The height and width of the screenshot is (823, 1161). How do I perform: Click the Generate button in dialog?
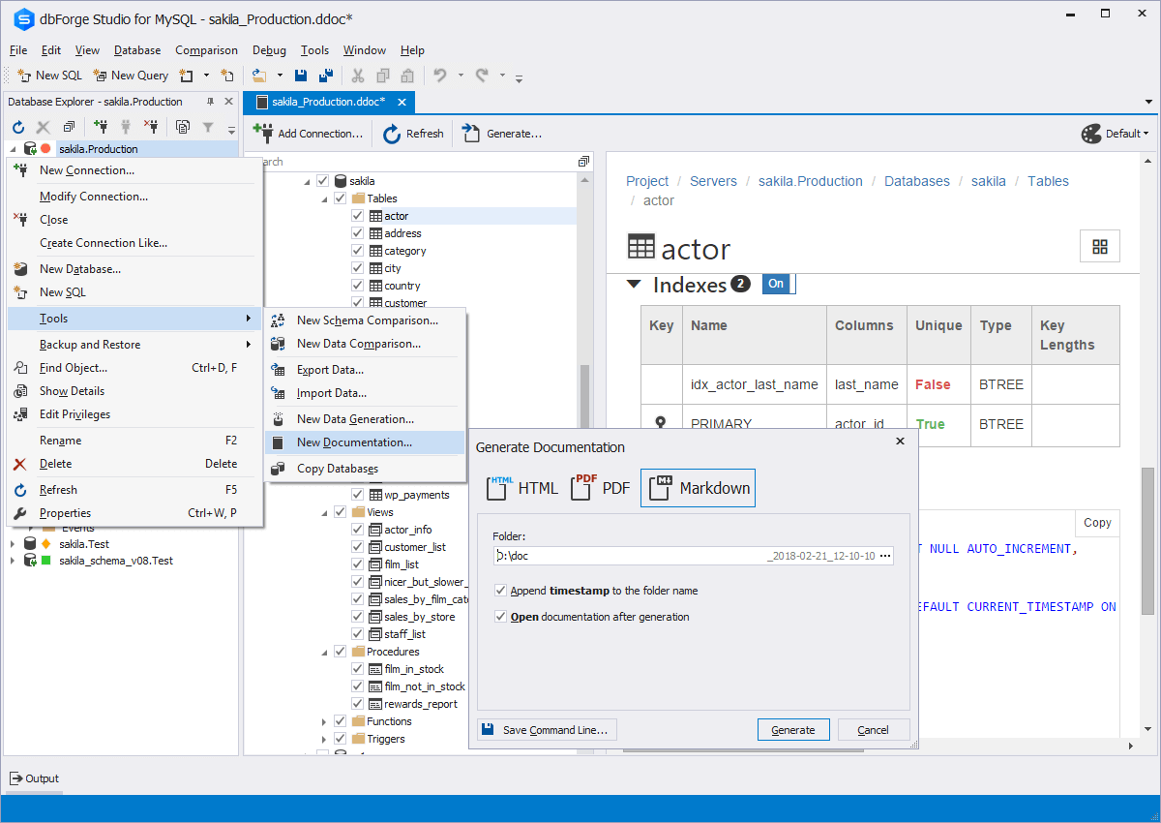pos(793,730)
